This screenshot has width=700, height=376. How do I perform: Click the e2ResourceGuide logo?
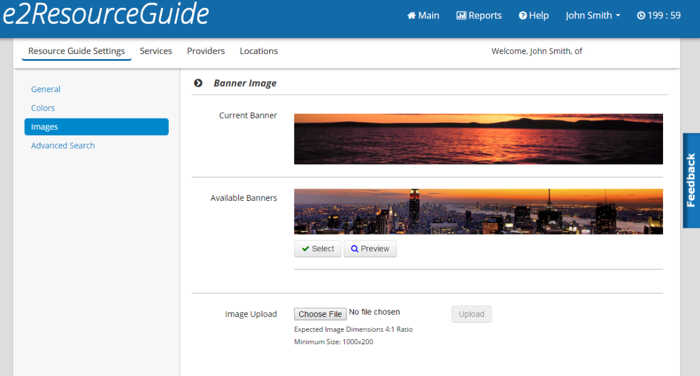[x=105, y=15]
